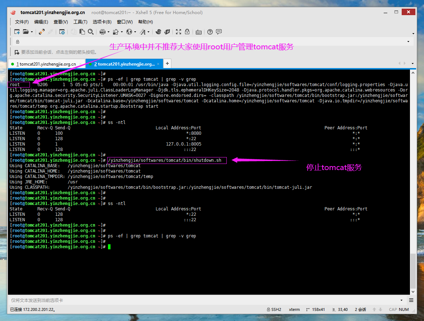Expand the address bar dropdown arrow
The height and width of the screenshot is (321, 424).
tap(408, 42)
